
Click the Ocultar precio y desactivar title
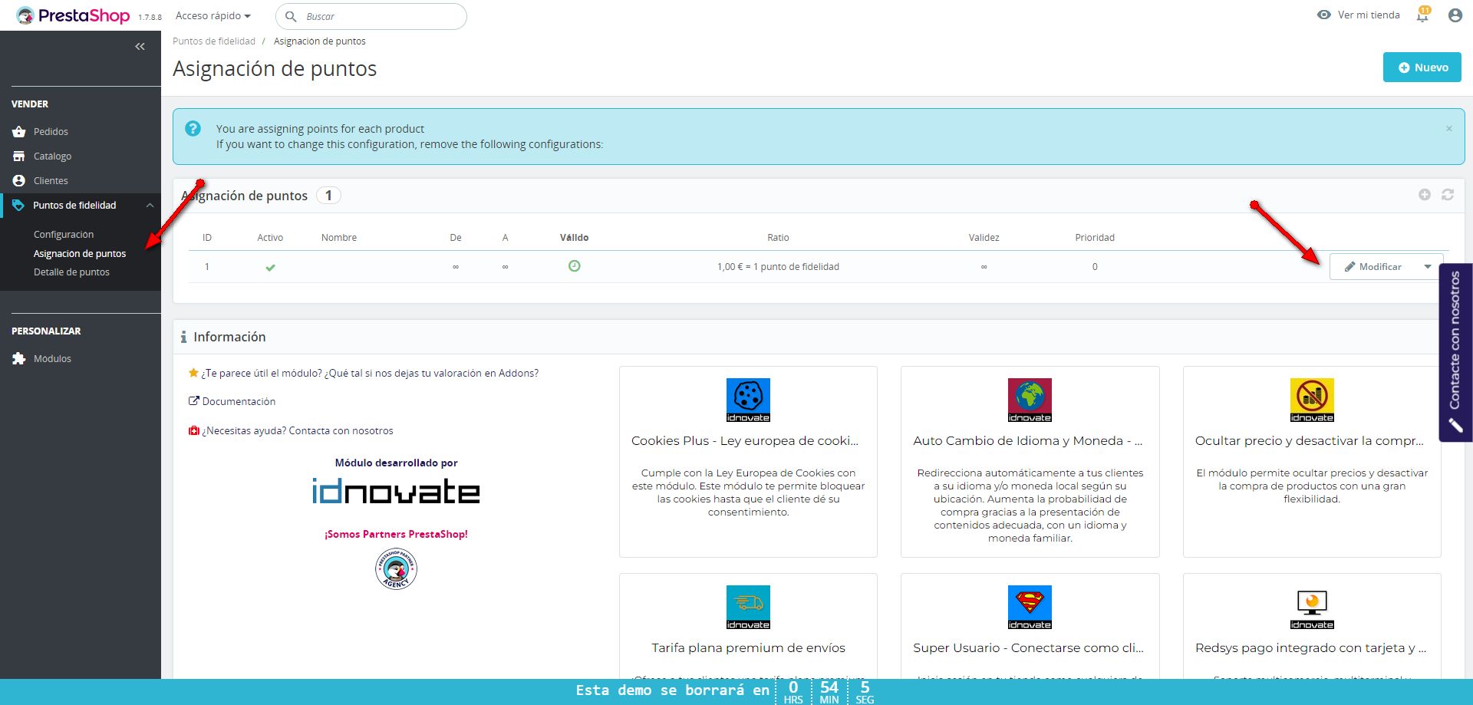[1310, 441]
